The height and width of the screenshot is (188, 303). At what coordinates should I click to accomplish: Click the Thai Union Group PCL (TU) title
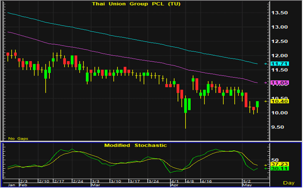coord(136,4)
